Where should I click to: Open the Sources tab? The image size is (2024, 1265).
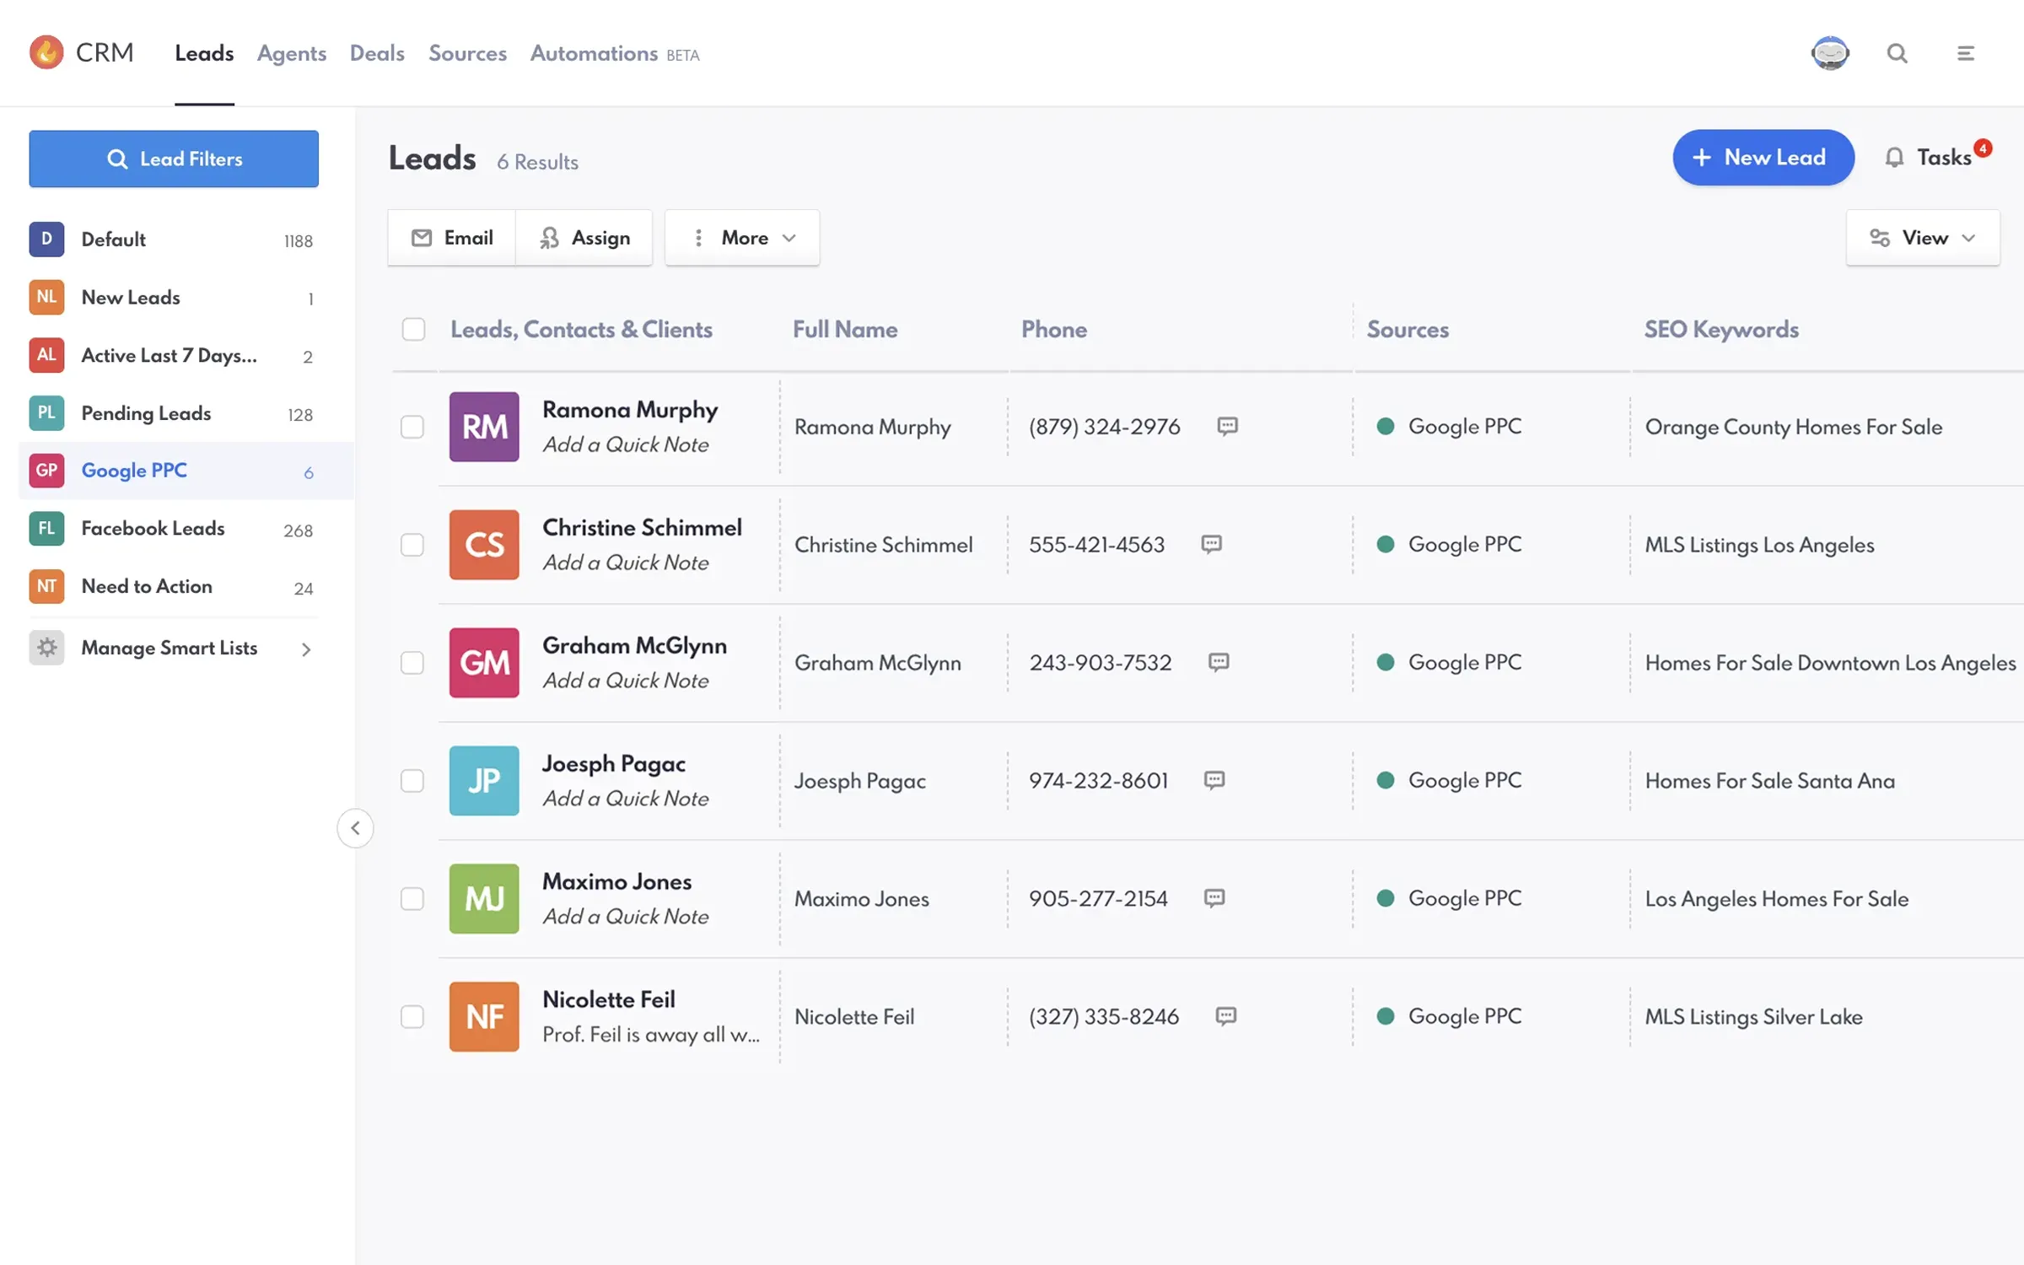point(467,53)
